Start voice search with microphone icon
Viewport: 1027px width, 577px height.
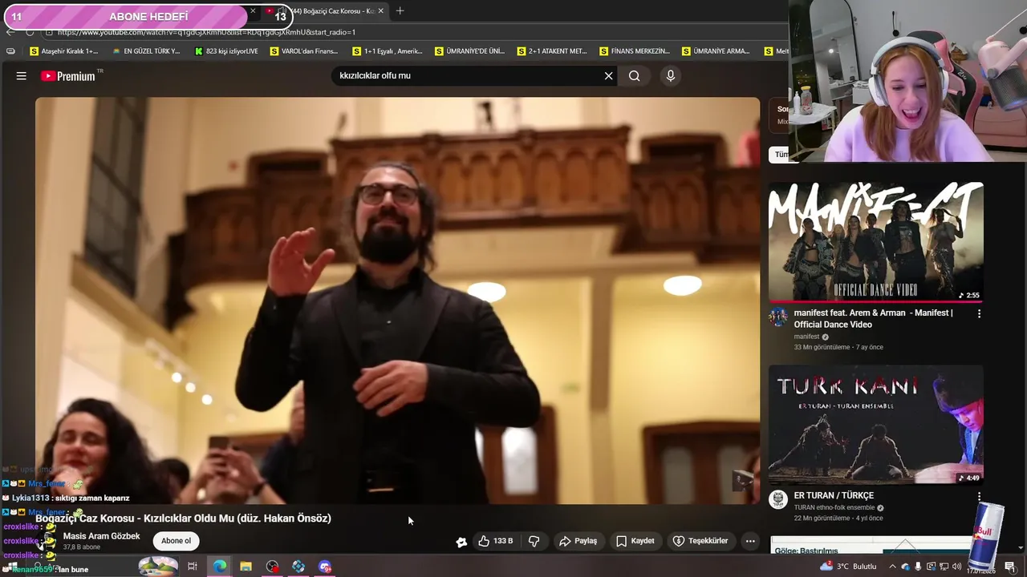coord(671,76)
